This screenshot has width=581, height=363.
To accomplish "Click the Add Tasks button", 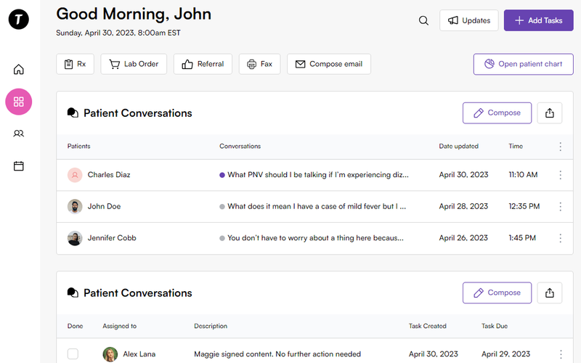I will 538,20.
